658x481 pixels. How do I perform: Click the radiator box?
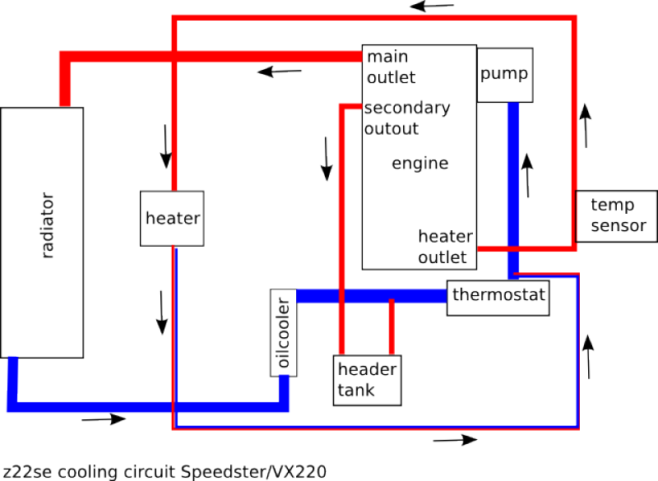pos(42,233)
